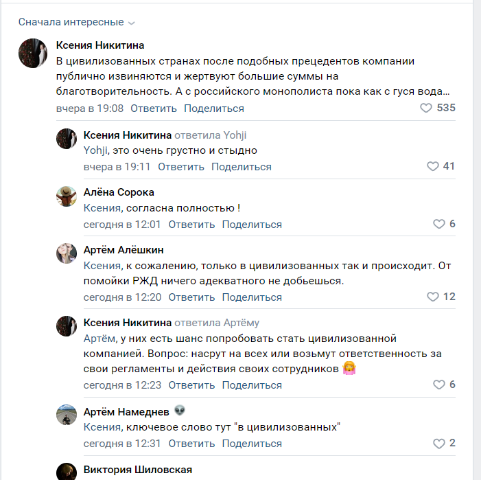
Task: Like the comment posted today at 12:23
Action: (439, 385)
